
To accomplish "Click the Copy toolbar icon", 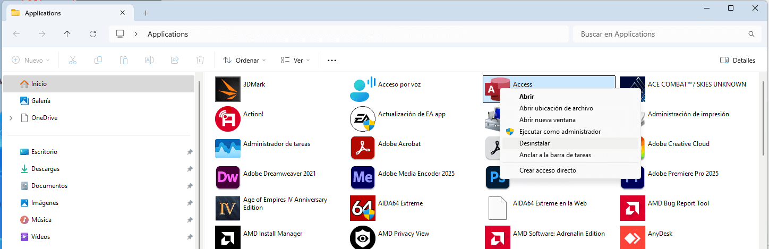I will pos(98,61).
